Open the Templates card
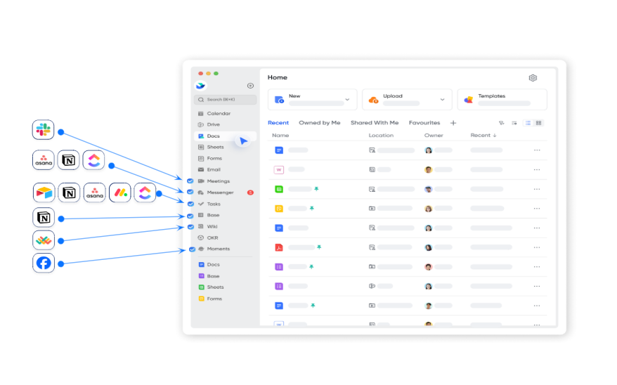This screenshot has width=617, height=385. tap(502, 100)
